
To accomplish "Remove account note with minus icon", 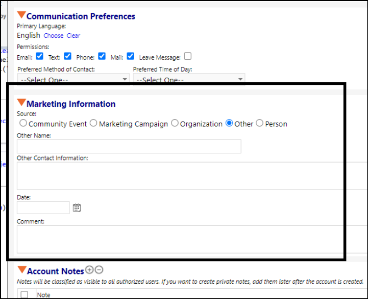I will tap(99, 270).
